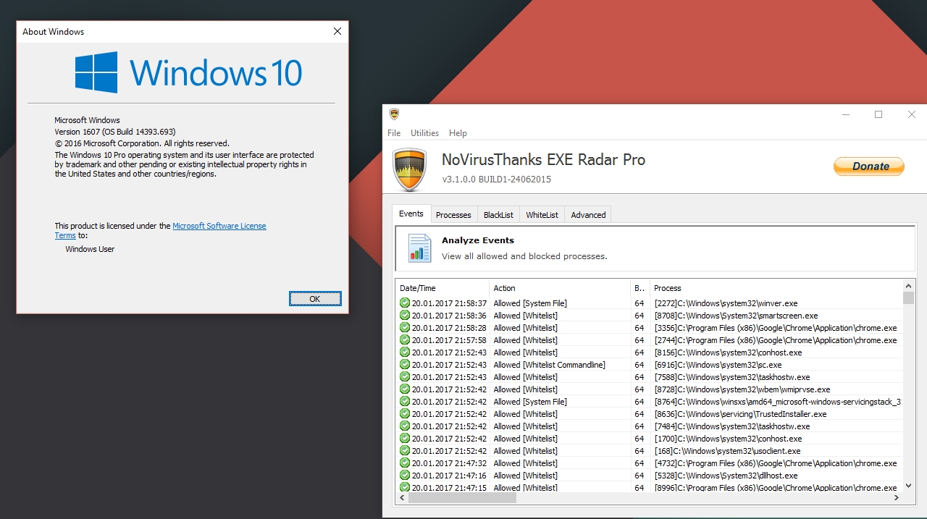Sort events by Process column header
This screenshot has width=927, height=519.
click(x=776, y=288)
